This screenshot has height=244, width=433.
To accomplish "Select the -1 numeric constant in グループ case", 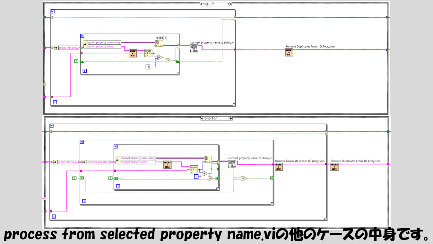I will (x=148, y=67).
